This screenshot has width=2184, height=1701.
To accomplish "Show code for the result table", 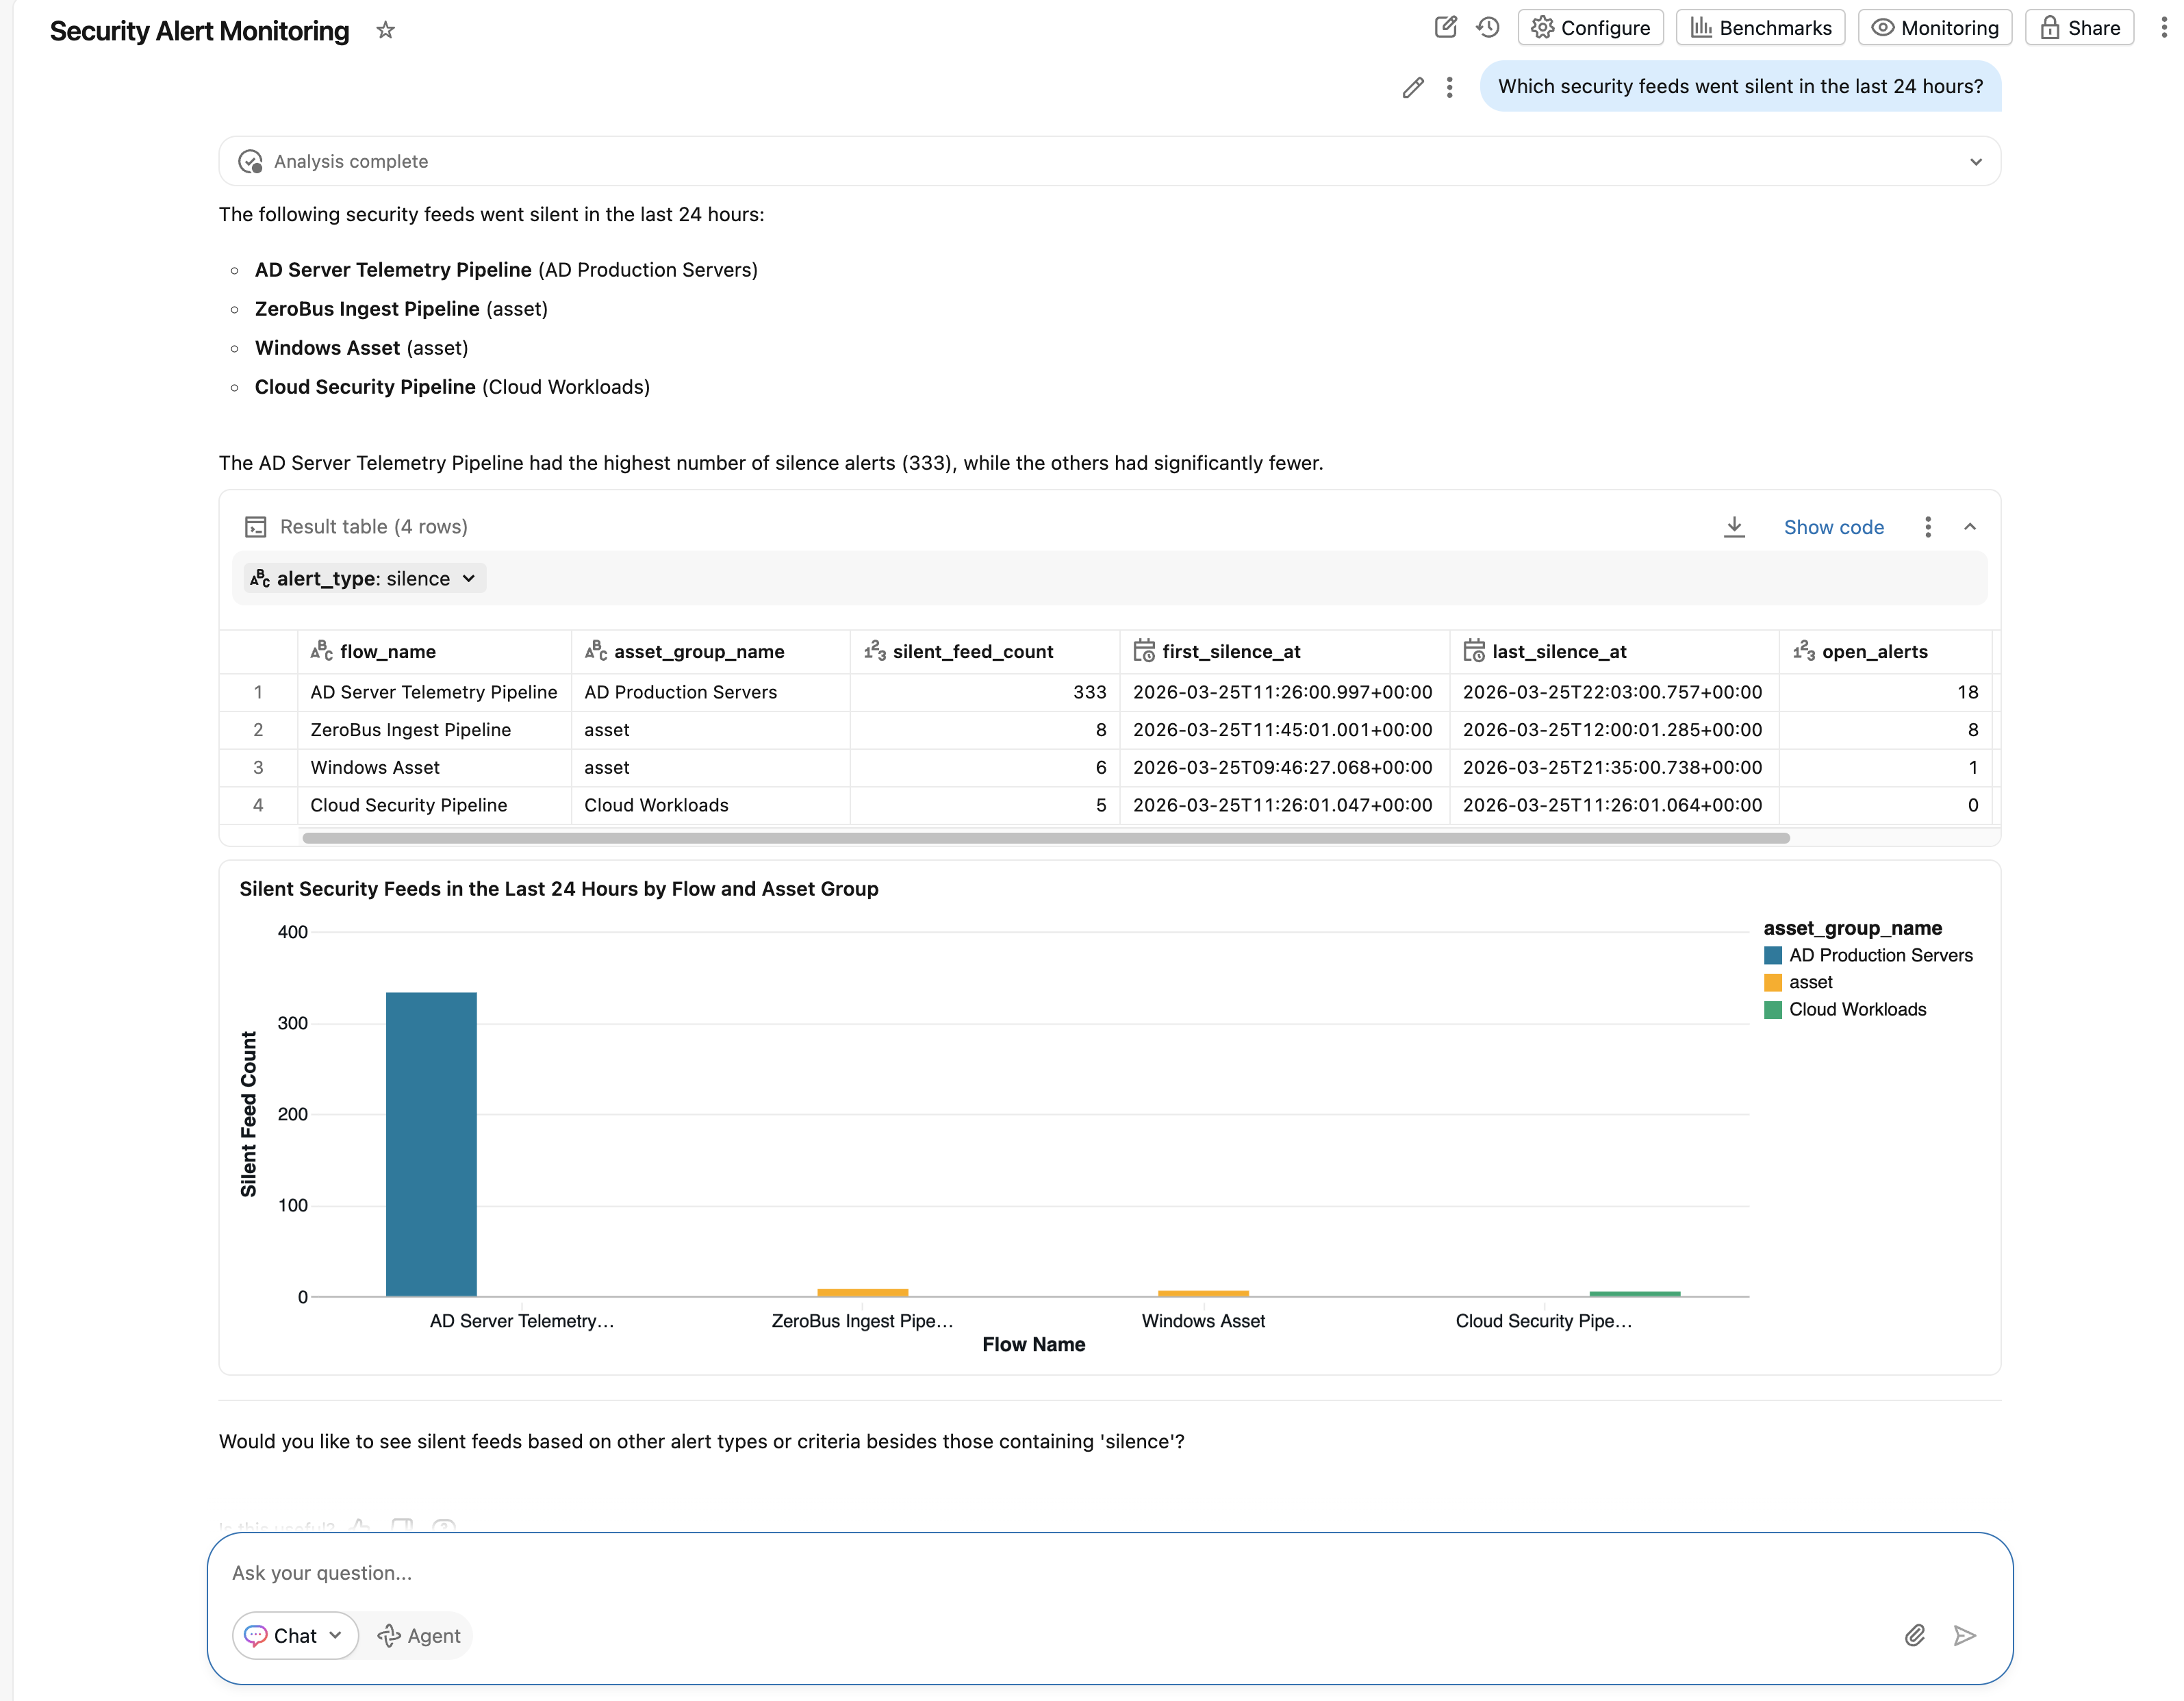I will (1833, 527).
